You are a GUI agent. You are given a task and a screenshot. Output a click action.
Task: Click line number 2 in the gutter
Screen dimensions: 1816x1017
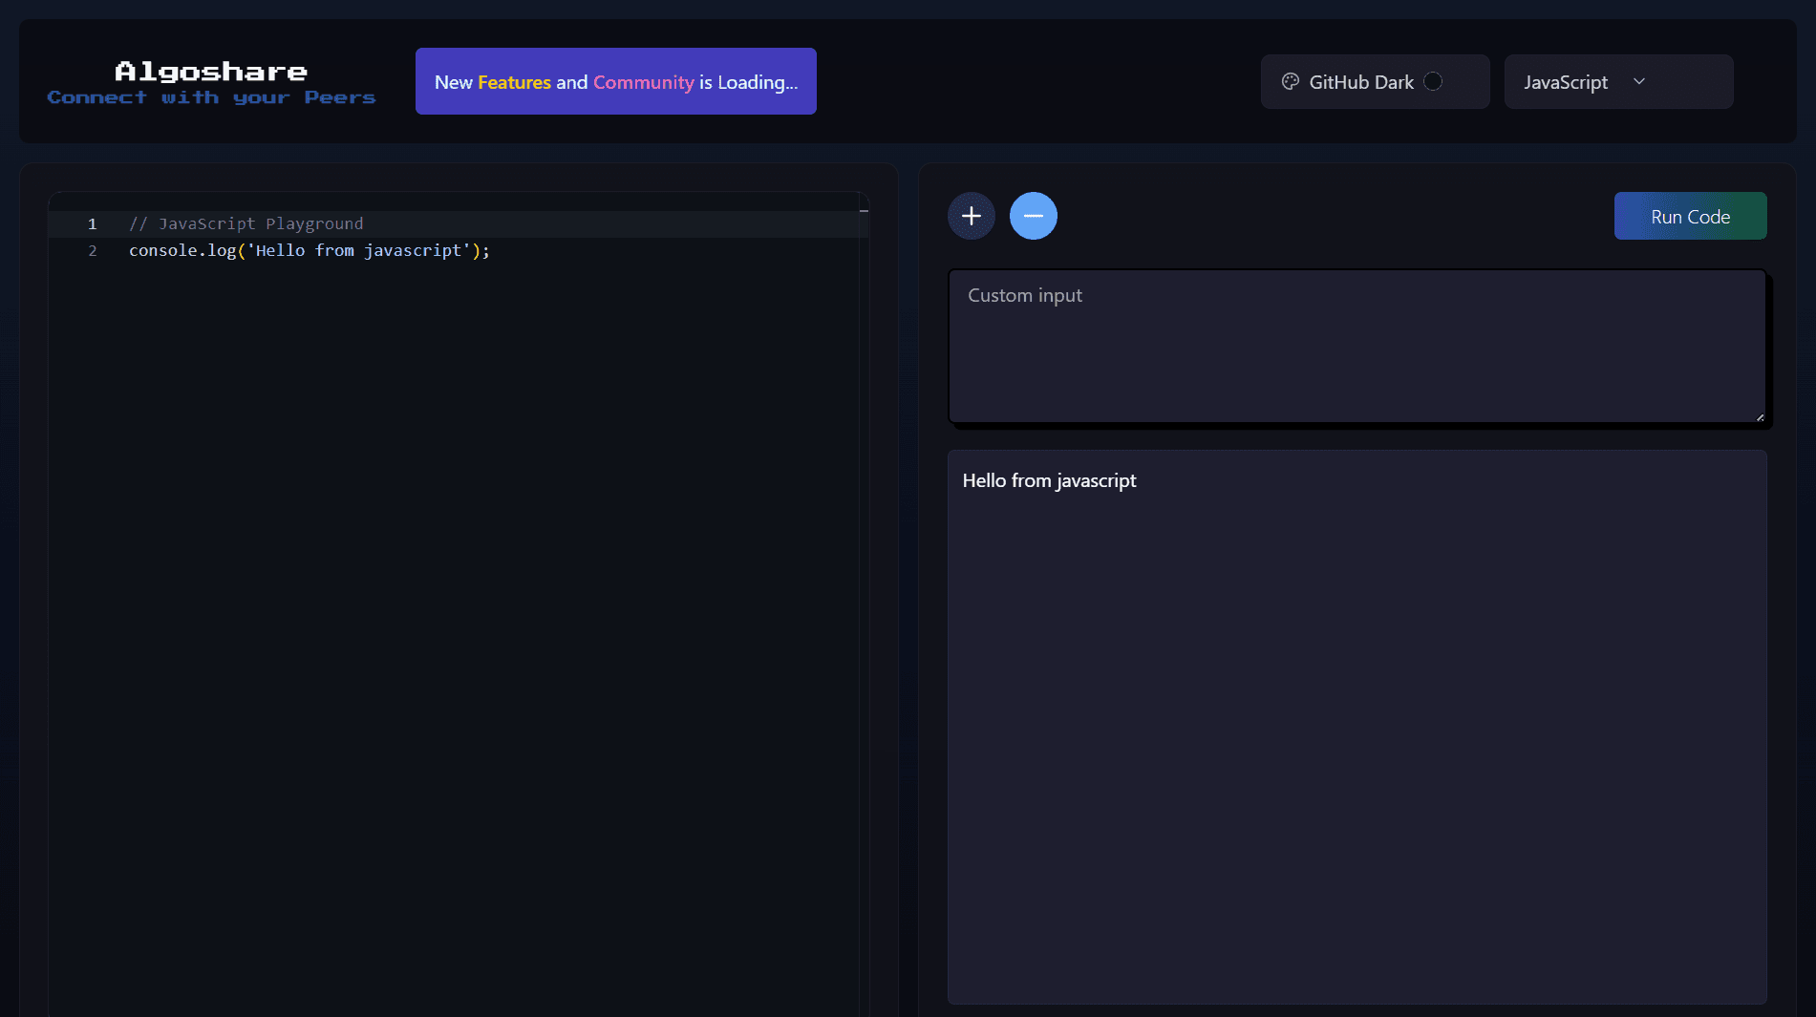point(93,250)
